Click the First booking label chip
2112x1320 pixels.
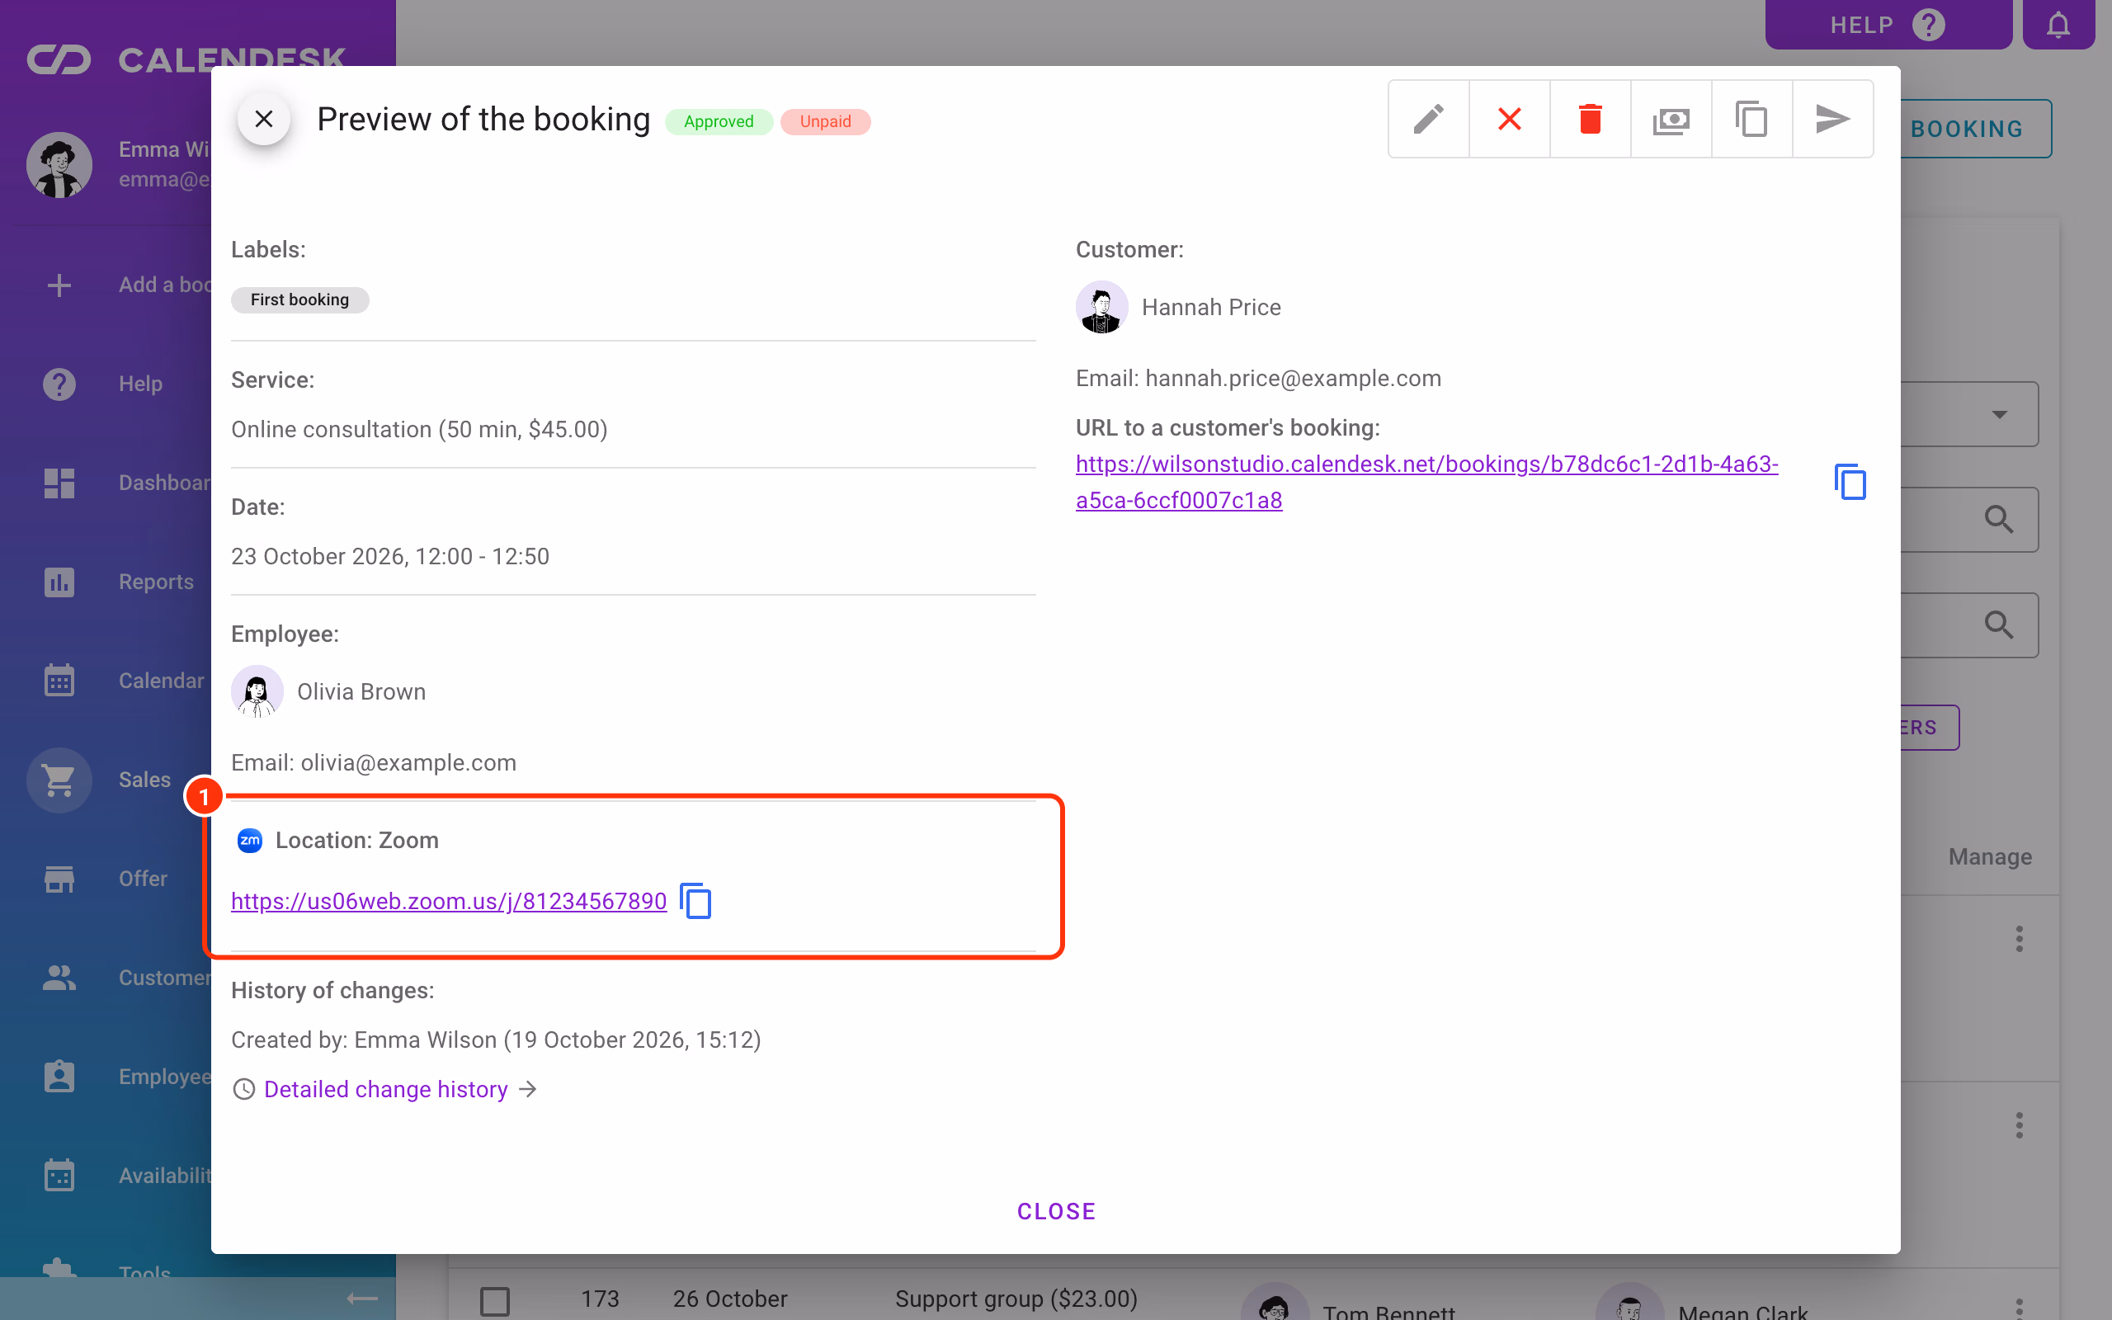(299, 299)
